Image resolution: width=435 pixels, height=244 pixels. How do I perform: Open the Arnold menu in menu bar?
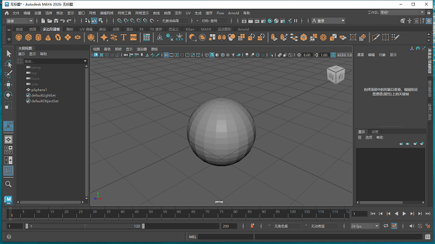pos(234,13)
